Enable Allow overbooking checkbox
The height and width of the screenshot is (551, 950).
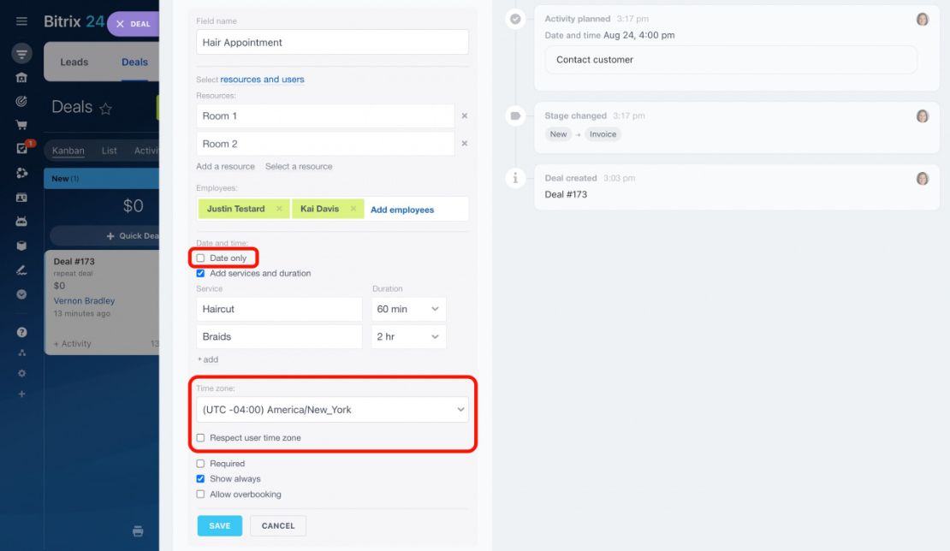pos(200,494)
